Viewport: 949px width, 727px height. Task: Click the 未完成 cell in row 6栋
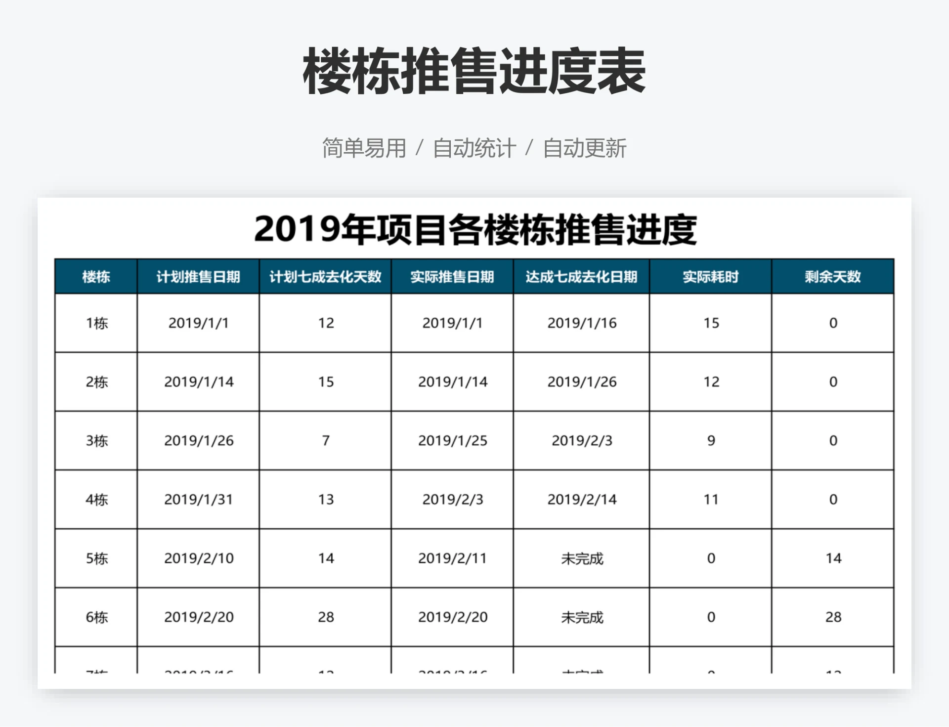pyautogui.click(x=581, y=617)
